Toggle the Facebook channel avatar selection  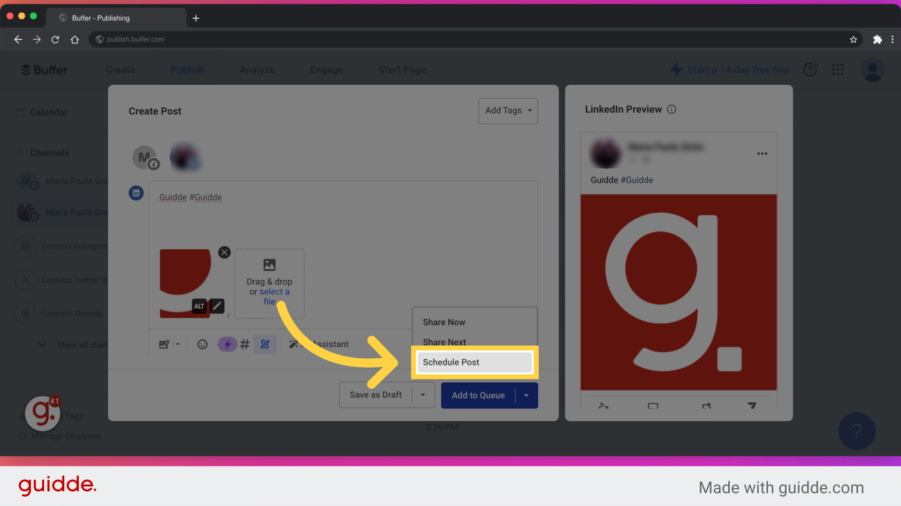click(145, 156)
